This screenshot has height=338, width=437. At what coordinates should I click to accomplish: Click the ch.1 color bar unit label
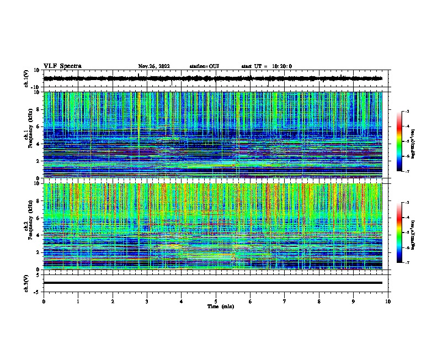pos(413,144)
